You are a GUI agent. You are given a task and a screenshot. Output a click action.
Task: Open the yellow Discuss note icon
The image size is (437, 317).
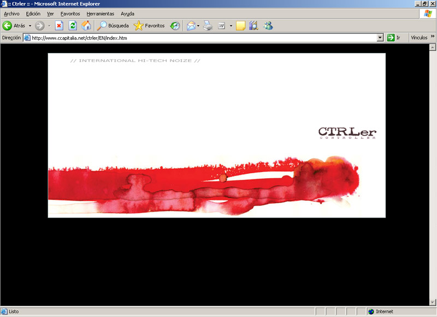pos(240,26)
